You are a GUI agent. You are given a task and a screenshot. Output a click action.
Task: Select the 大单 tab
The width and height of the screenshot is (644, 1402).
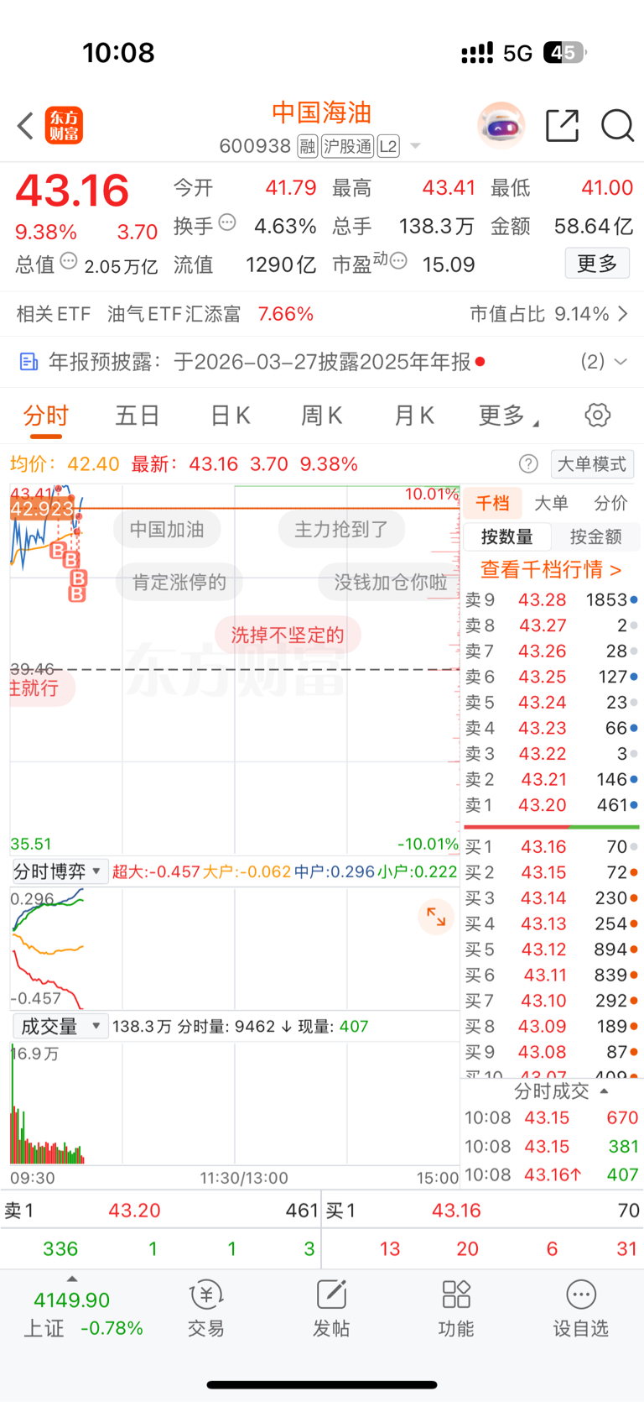click(x=551, y=503)
